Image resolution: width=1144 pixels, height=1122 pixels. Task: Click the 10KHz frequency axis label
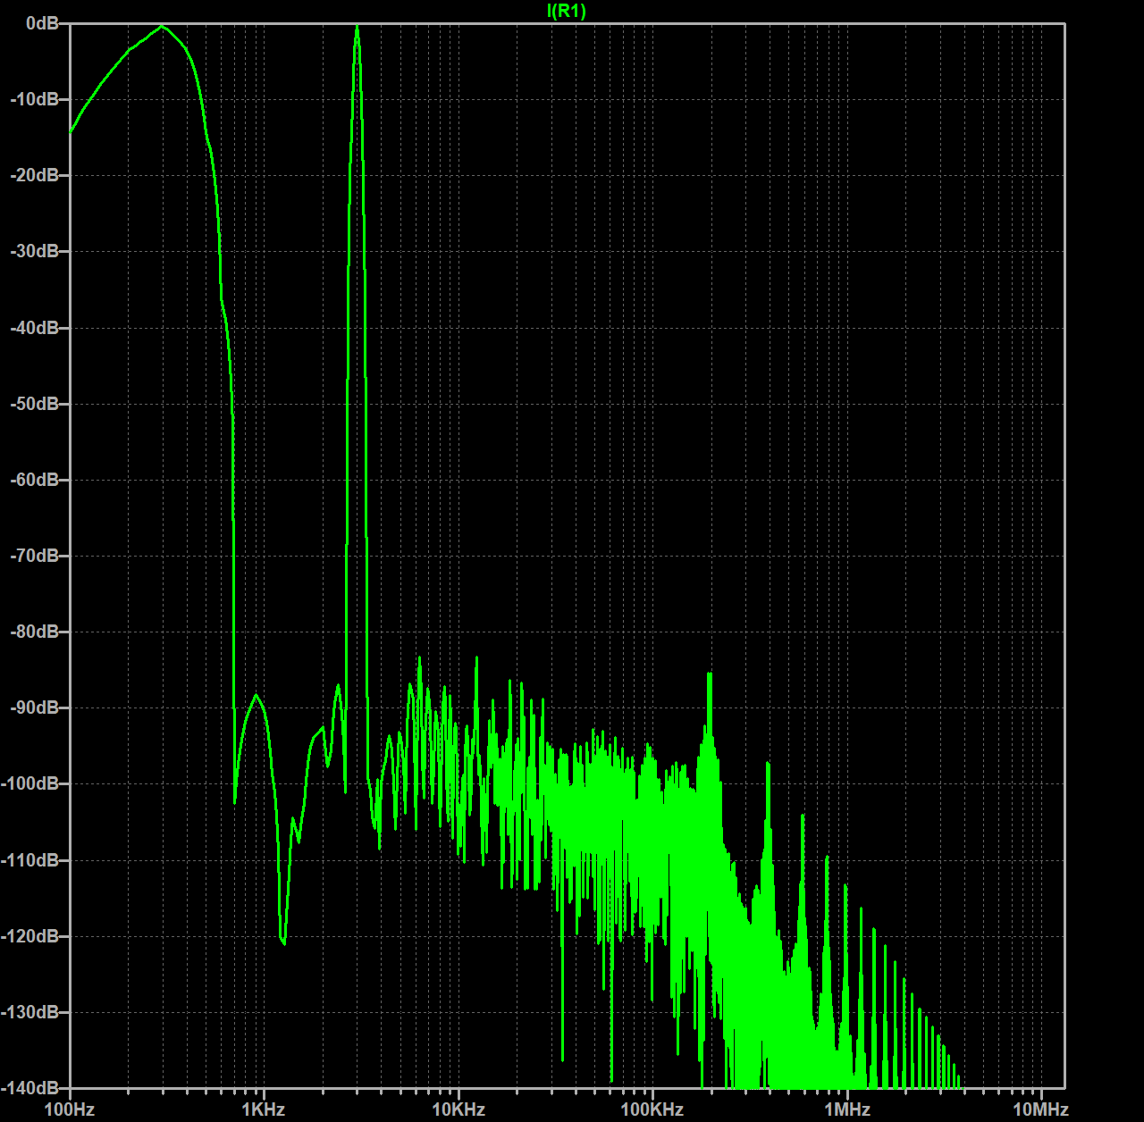pyautogui.click(x=458, y=1109)
